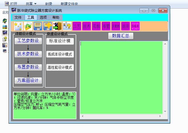
Task: Open the 选项 menu in the menu bar
Action: tap(43, 17)
